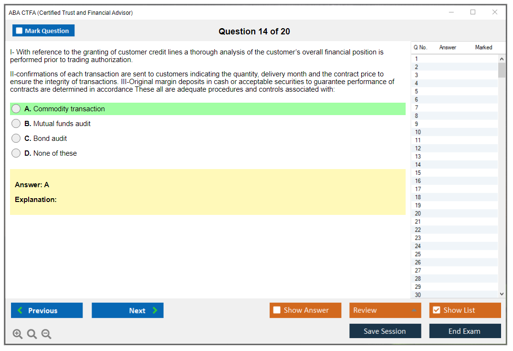Toggle the Mark Question checkbox
The width and height of the screenshot is (513, 351).
point(20,31)
